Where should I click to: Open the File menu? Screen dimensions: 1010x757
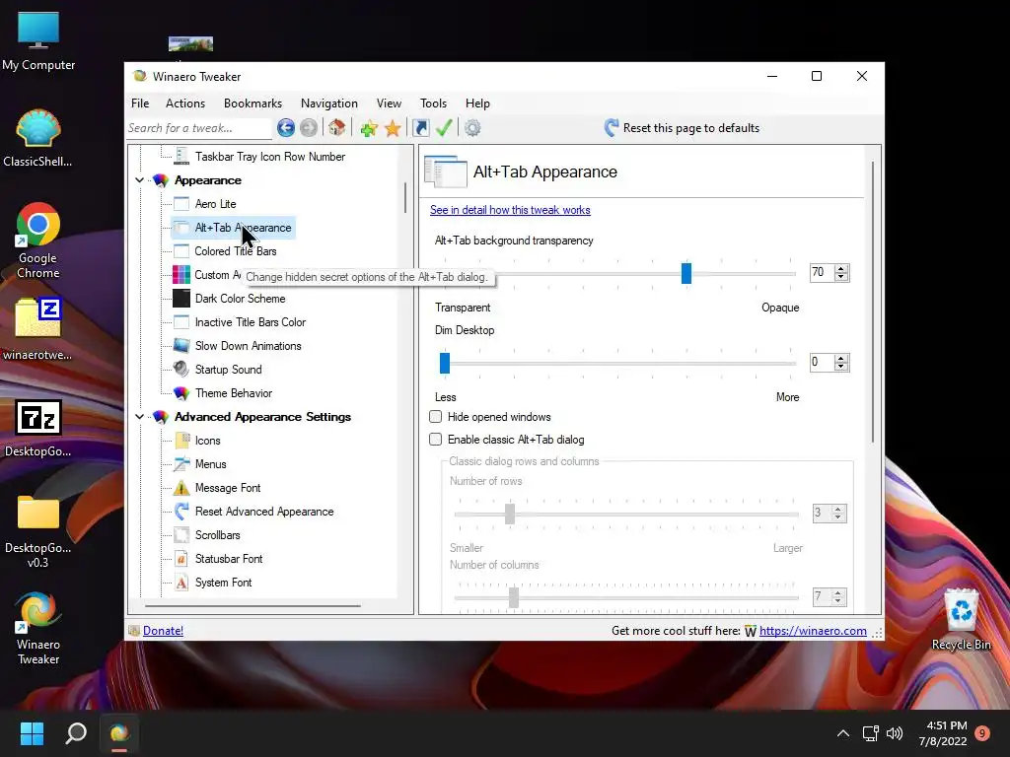click(x=140, y=103)
